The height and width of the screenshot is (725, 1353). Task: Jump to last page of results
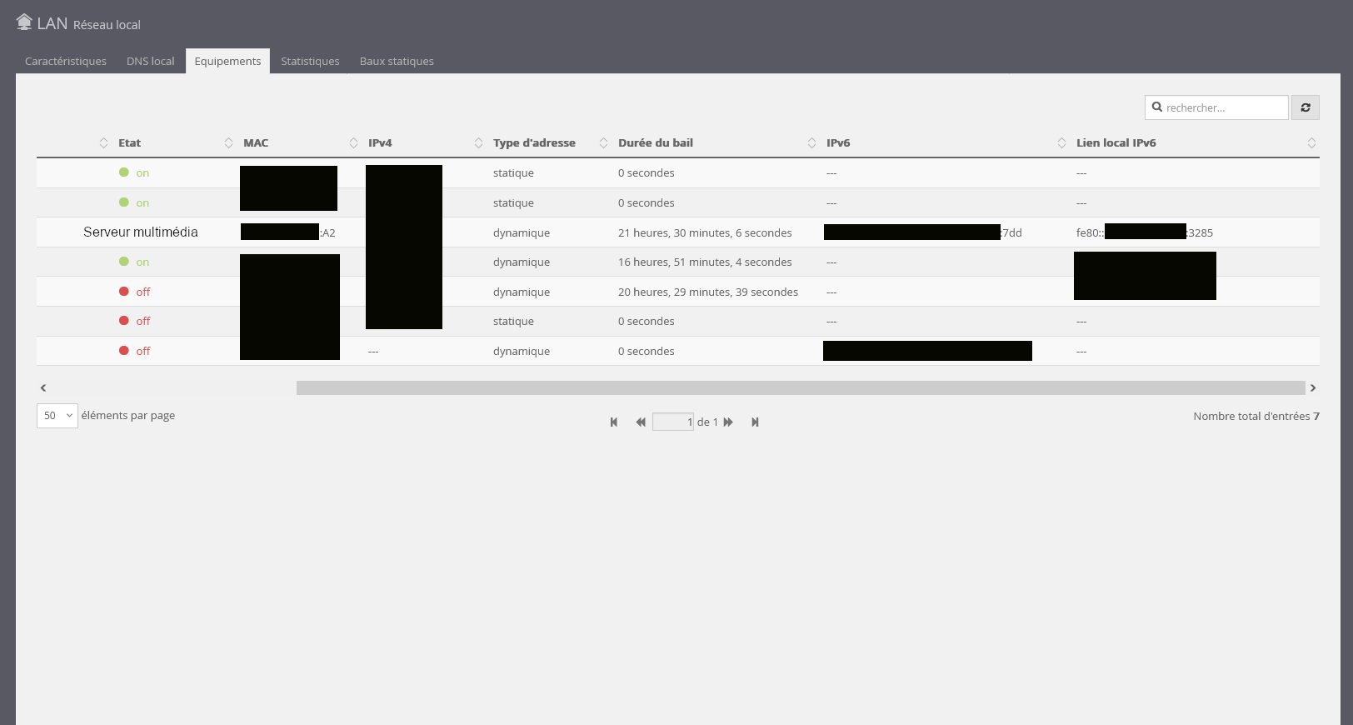coord(755,422)
